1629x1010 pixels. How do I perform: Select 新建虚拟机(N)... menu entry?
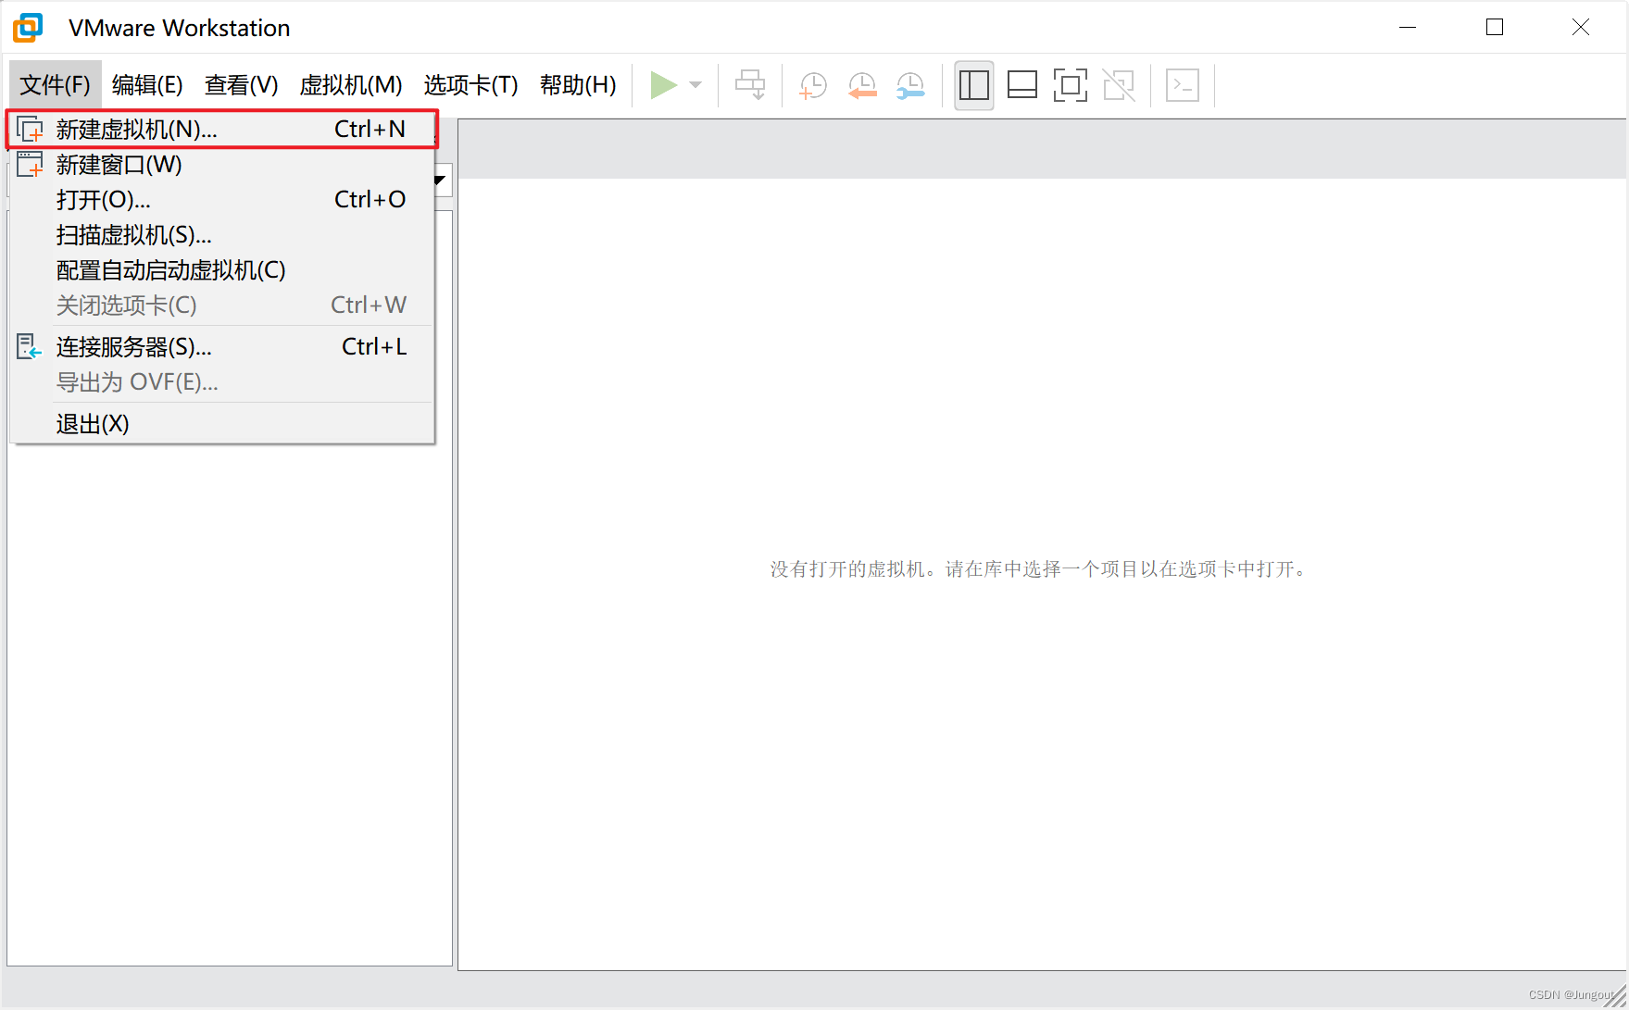[x=222, y=130]
